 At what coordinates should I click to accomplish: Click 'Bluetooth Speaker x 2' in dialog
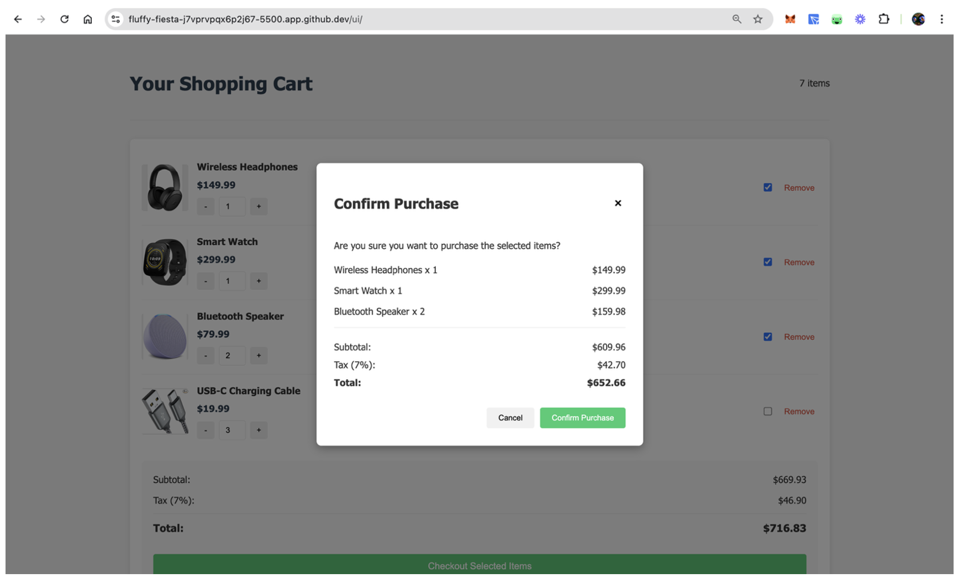pyautogui.click(x=379, y=312)
